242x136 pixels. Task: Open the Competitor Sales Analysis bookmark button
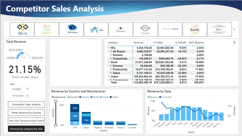coord(26,104)
